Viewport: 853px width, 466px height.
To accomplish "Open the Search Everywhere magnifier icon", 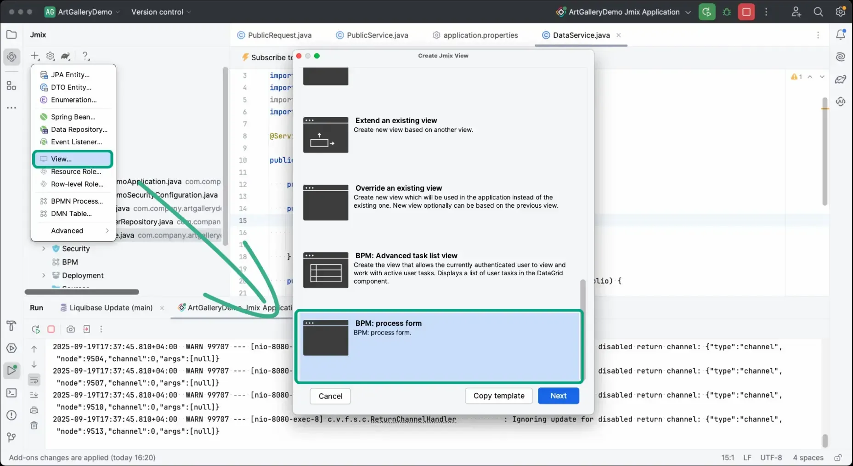I will coord(818,12).
